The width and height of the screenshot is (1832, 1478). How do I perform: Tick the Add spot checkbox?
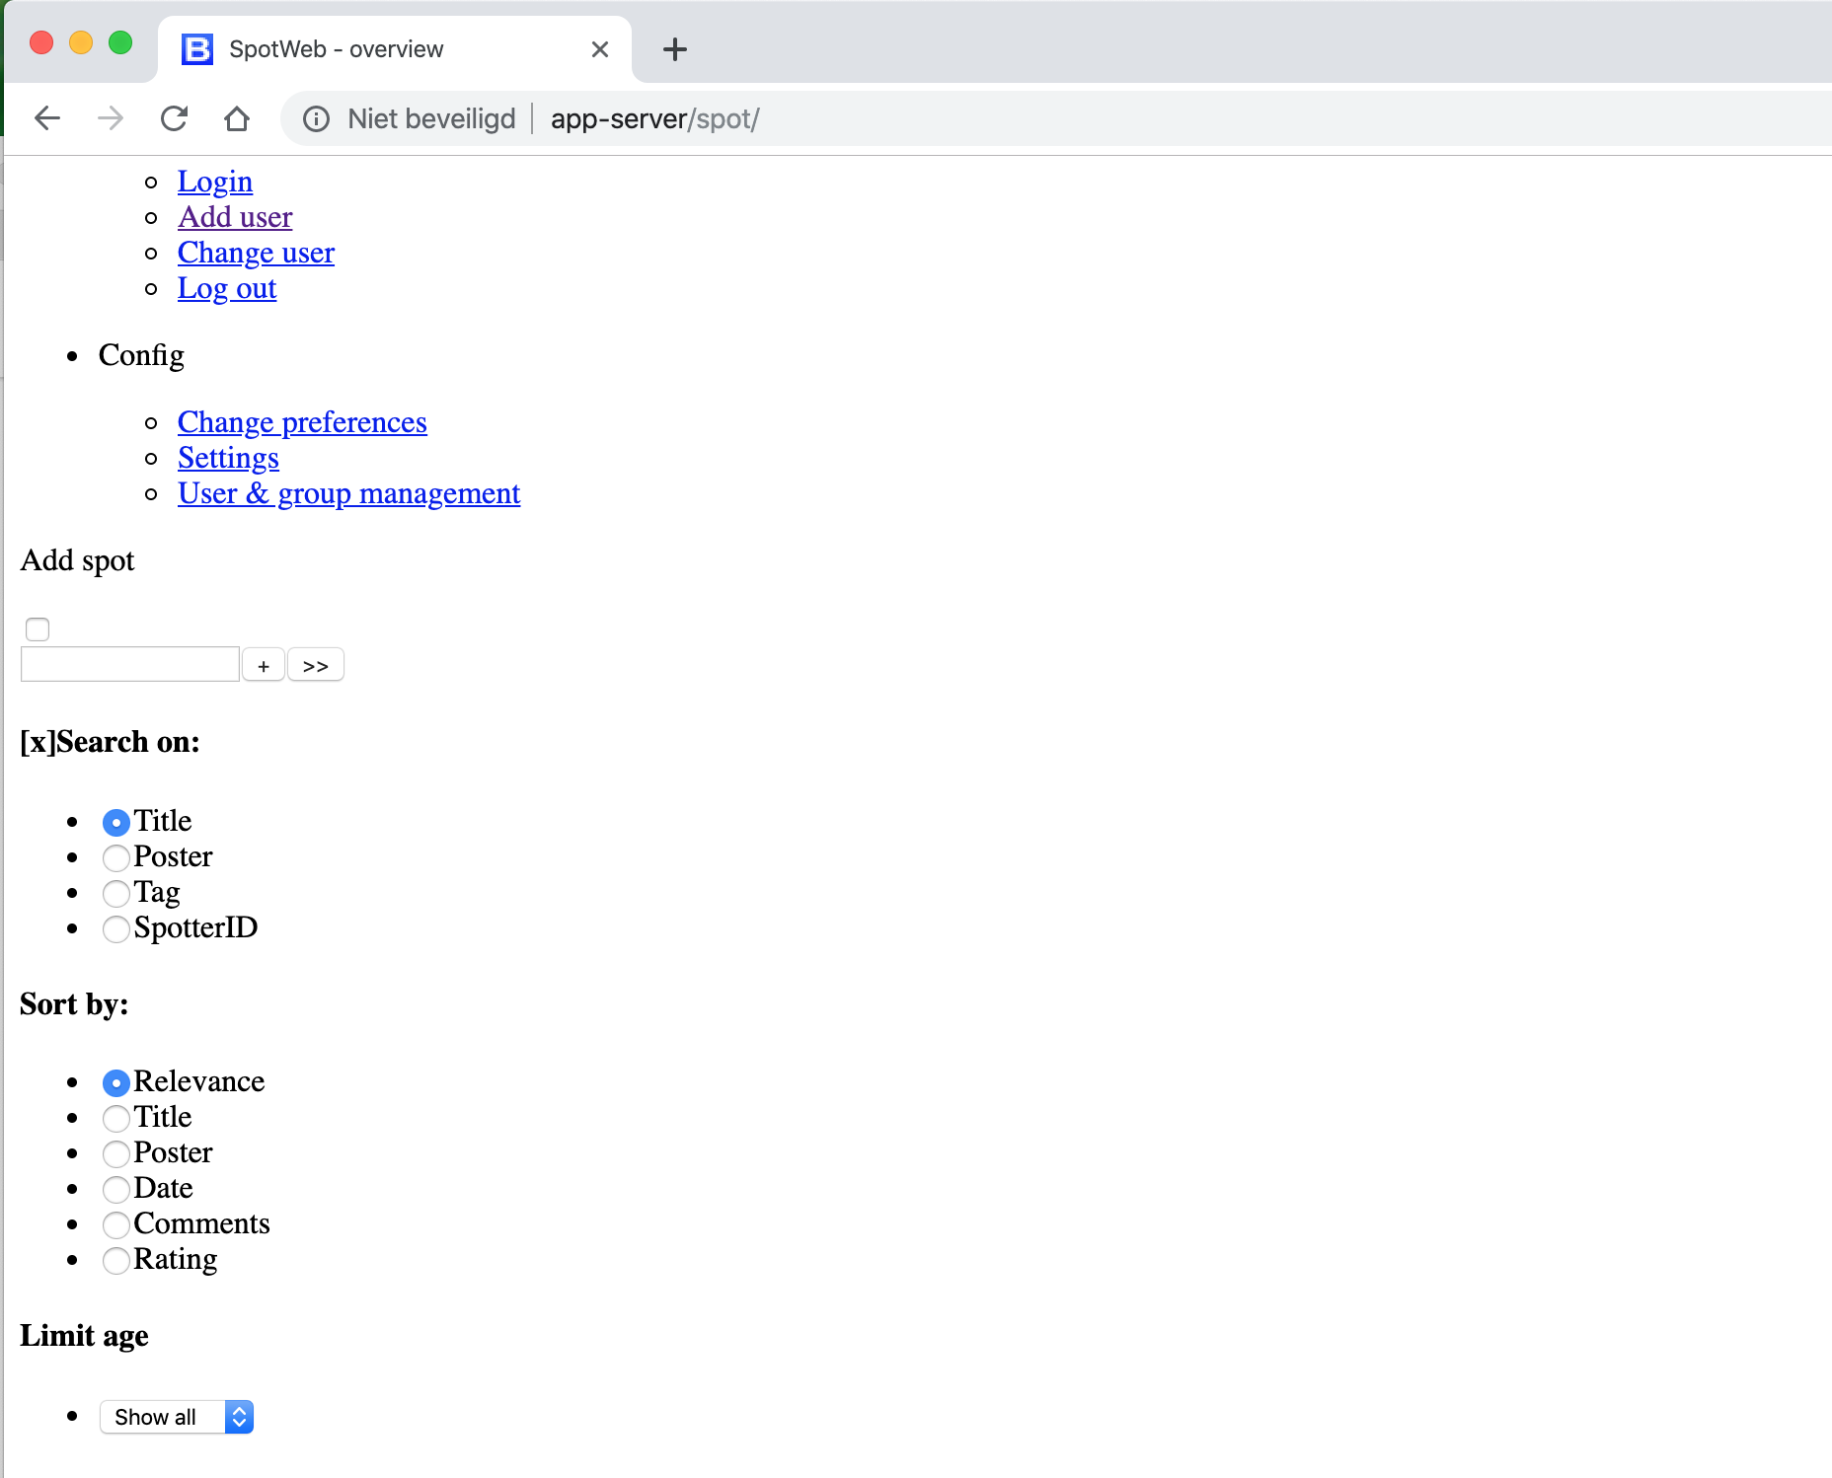[x=37, y=628]
